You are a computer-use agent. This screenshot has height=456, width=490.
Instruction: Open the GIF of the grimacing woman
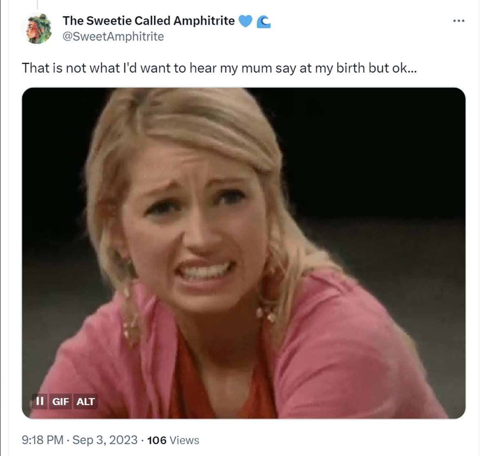click(x=244, y=253)
